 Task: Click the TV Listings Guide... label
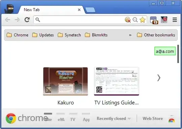(x=117, y=103)
